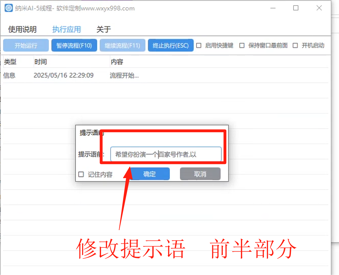The height and width of the screenshot is (275, 339).
Task: Select the 流程开始... log entry
Action: tap(124, 75)
